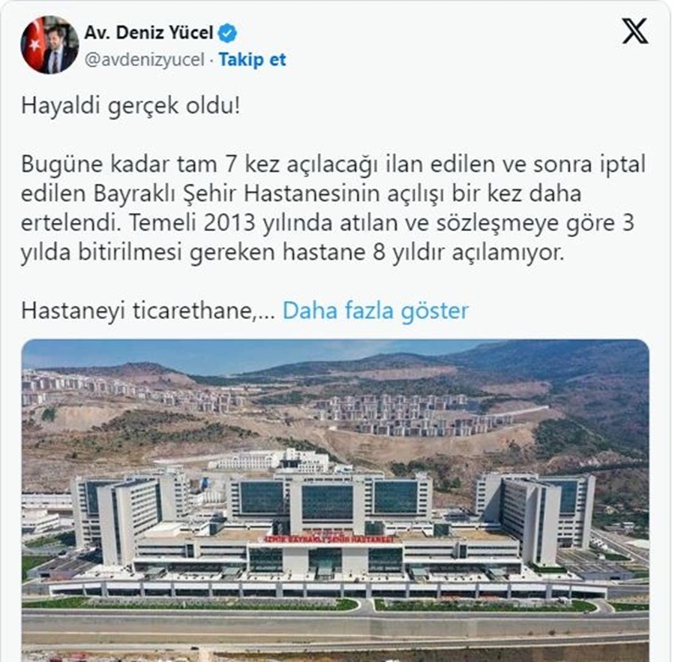Viewport: 675px width, 662px height.
Task: Click the road below the hospital
Action: [x=335, y=624]
